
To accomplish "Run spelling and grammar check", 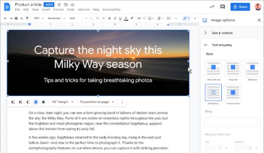I will tap(22, 18).
